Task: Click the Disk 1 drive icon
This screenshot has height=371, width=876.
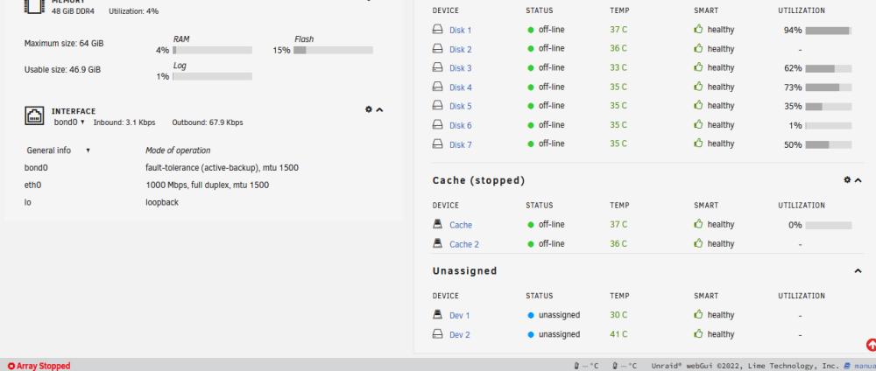Action: coord(438,30)
